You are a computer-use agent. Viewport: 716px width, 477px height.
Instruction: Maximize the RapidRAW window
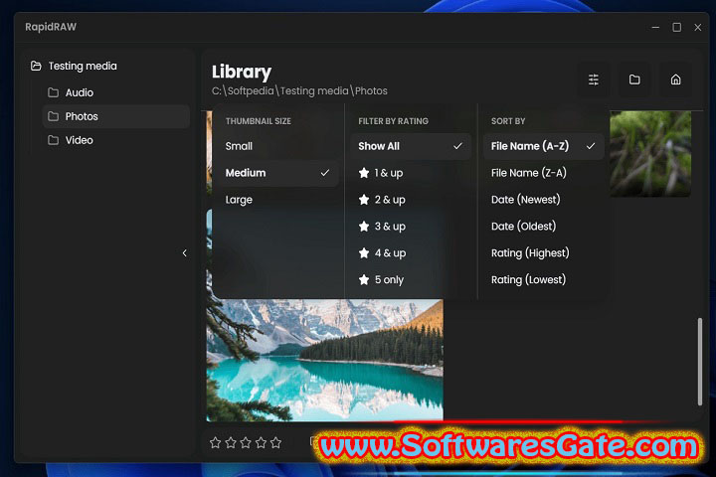click(x=677, y=28)
